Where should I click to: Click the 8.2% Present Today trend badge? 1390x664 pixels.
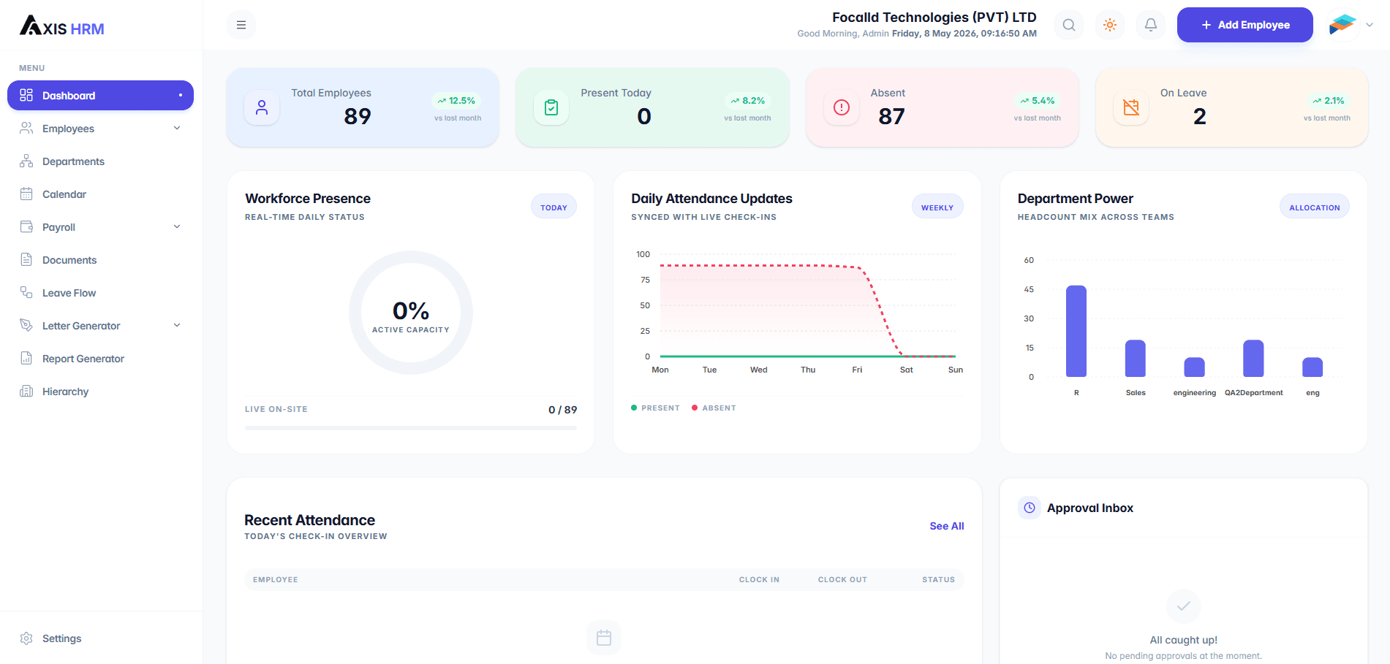[x=748, y=101]
